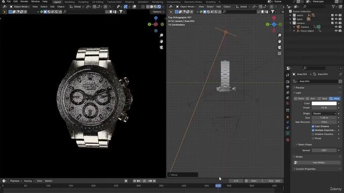Toggle camera view icon in right viewport
The image size is (344, 193).
(279, 48)
